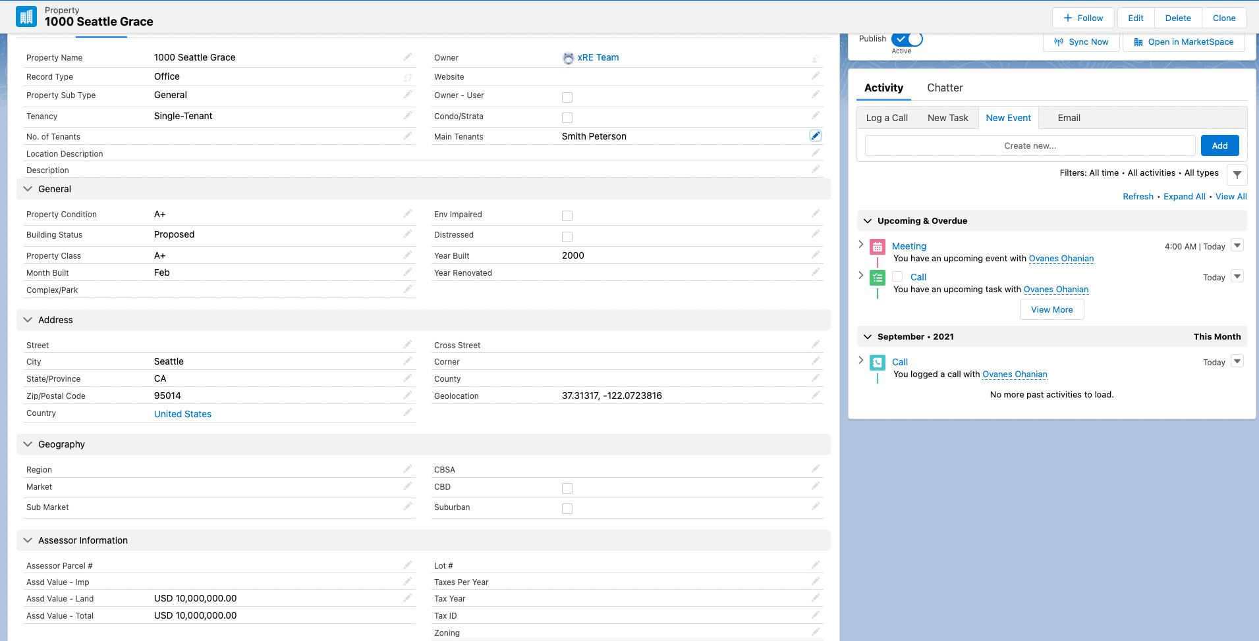Image resolution: width=1259 pixels, height=641 pixels.
Task: Open activity filter funnel icon
Action: coord(1237,174)
